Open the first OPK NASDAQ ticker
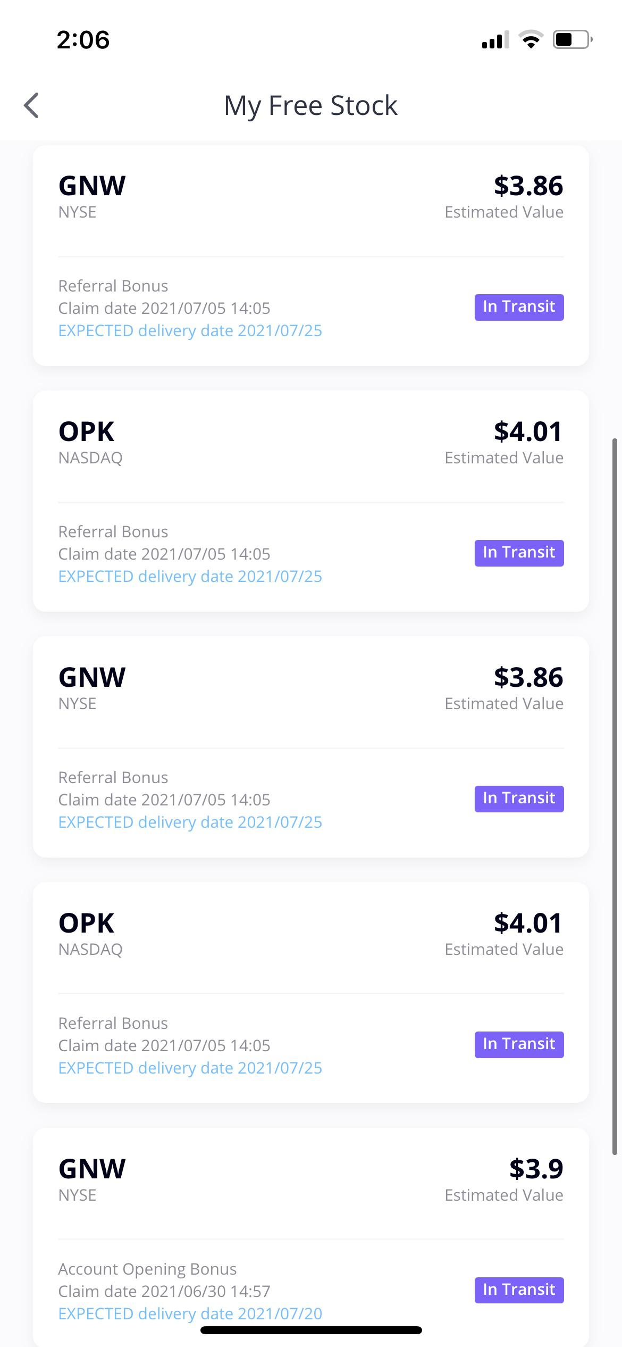This screenshot has height=1347, width=622. (x=86, y=432)
